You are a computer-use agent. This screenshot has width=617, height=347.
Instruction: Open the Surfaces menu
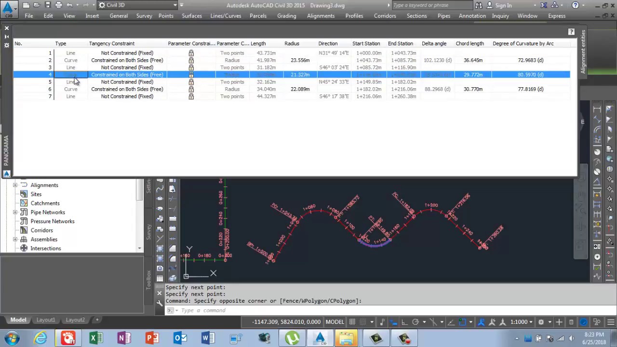[x=192, y=16]
